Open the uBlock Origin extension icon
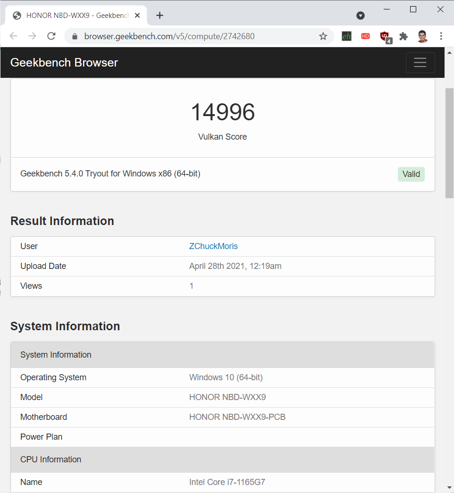 click(x=386, y=37)
